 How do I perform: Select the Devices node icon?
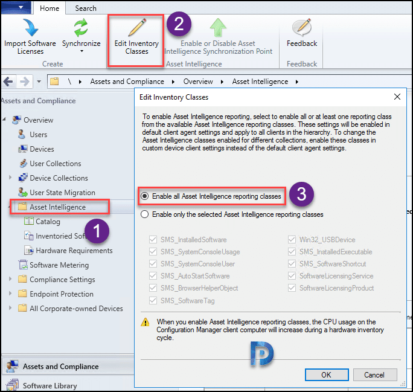(x=23, y=149)
